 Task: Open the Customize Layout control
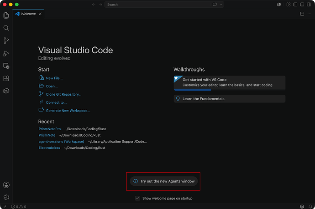[x=289, y=5]
